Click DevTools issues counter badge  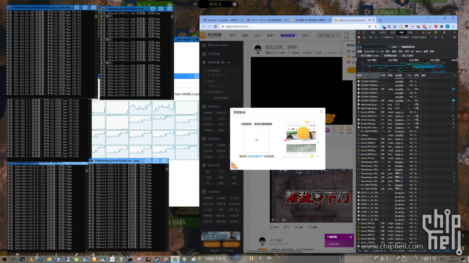436,32
